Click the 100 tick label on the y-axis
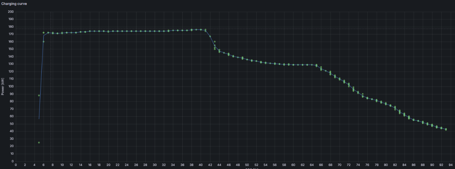Screen dimensions: 455x169 coord(11,87)
